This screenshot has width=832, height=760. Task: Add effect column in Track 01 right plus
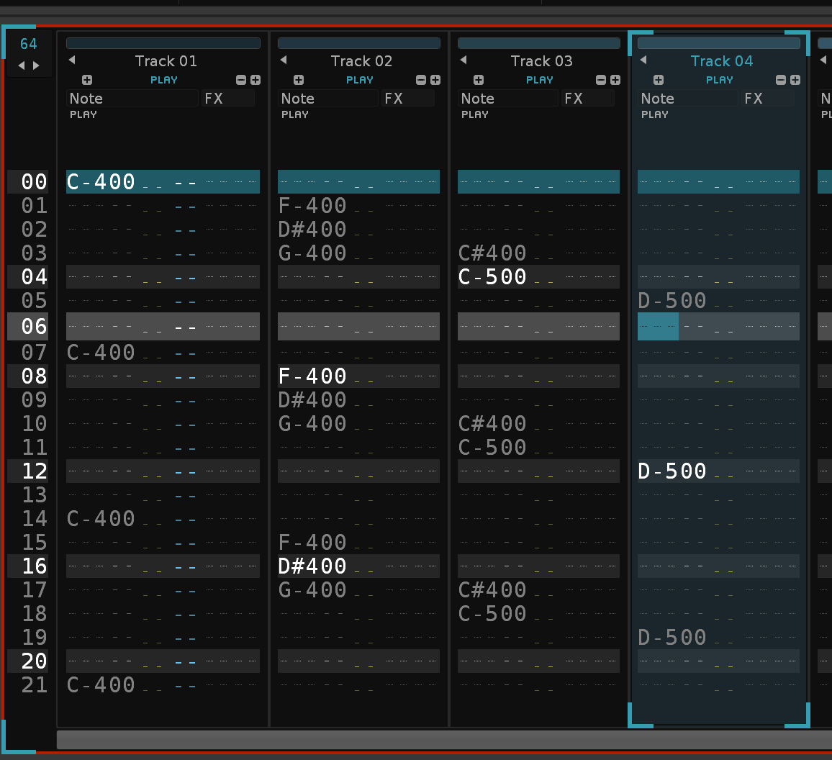coord(256,80)
